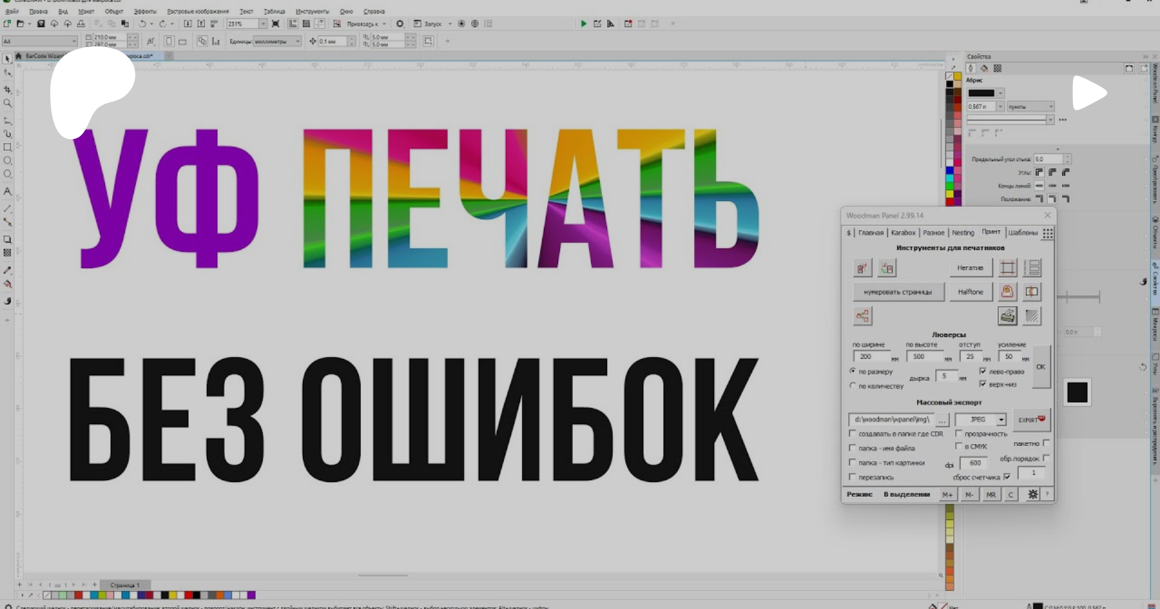This screenshot has height=609, width=1160.
Task: Click the Woodman Panel grid dots icon
Action: point(1048,233)
